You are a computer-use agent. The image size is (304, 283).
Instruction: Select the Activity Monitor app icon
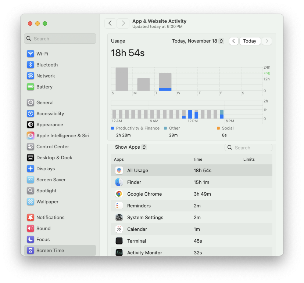click(119, 253)
